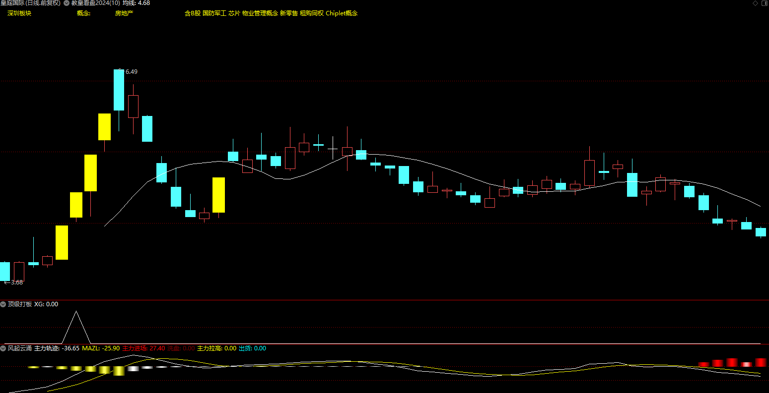Image resolution: width=769 pixels, height=393 pixels.
Task: Click the 物业管理概念 concept tag
Action: click(x=260, y=13)
